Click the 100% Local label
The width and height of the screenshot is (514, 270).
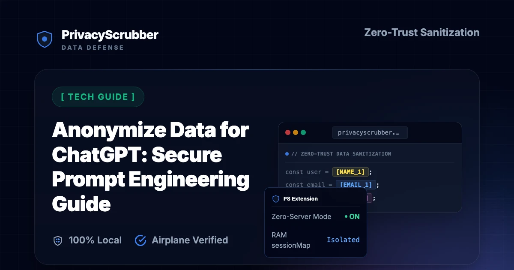pyautogui.click(x=95, y=240)
